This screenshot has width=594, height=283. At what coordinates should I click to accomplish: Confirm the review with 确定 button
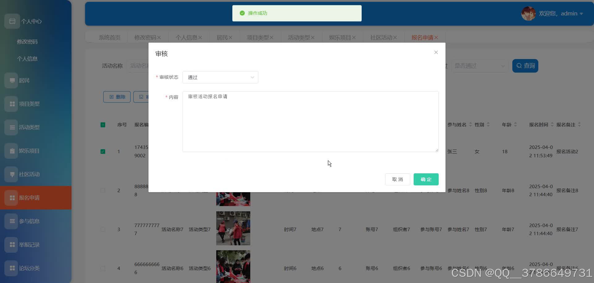426,179
